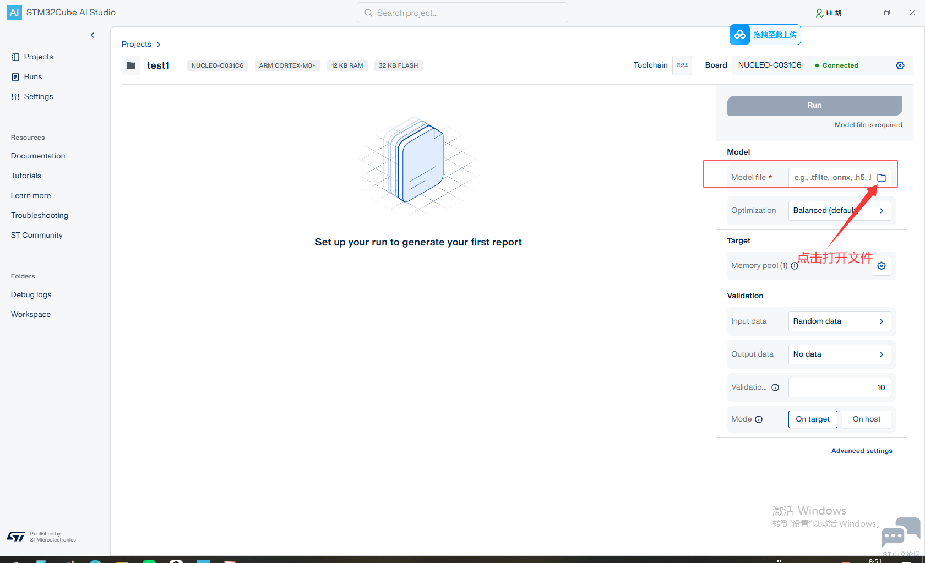Open the Input data dropdown
The height and width of the screenshot is (563, 925).
click(x=840, y=321)
